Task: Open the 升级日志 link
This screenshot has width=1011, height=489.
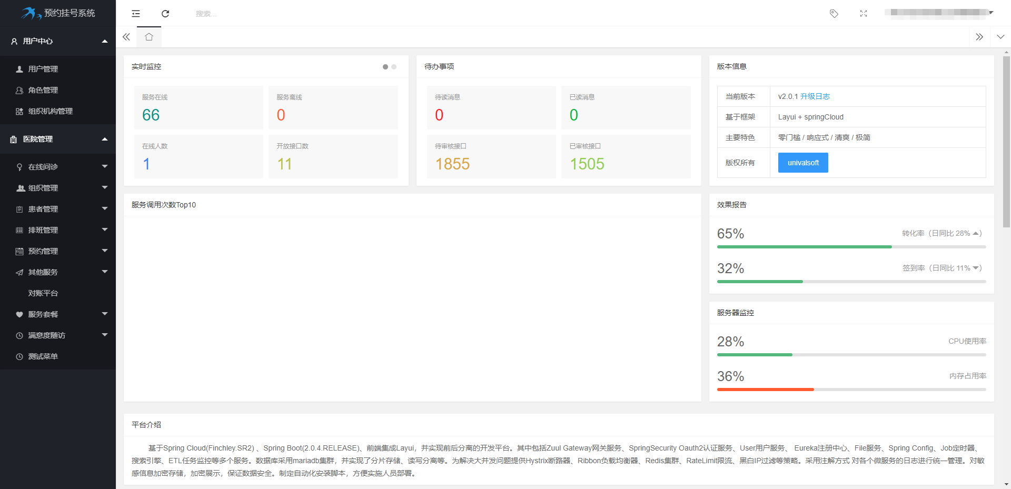Action: point(815,96)
